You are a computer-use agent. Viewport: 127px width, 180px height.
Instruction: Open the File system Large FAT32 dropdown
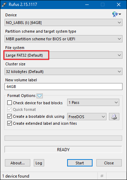63,55
